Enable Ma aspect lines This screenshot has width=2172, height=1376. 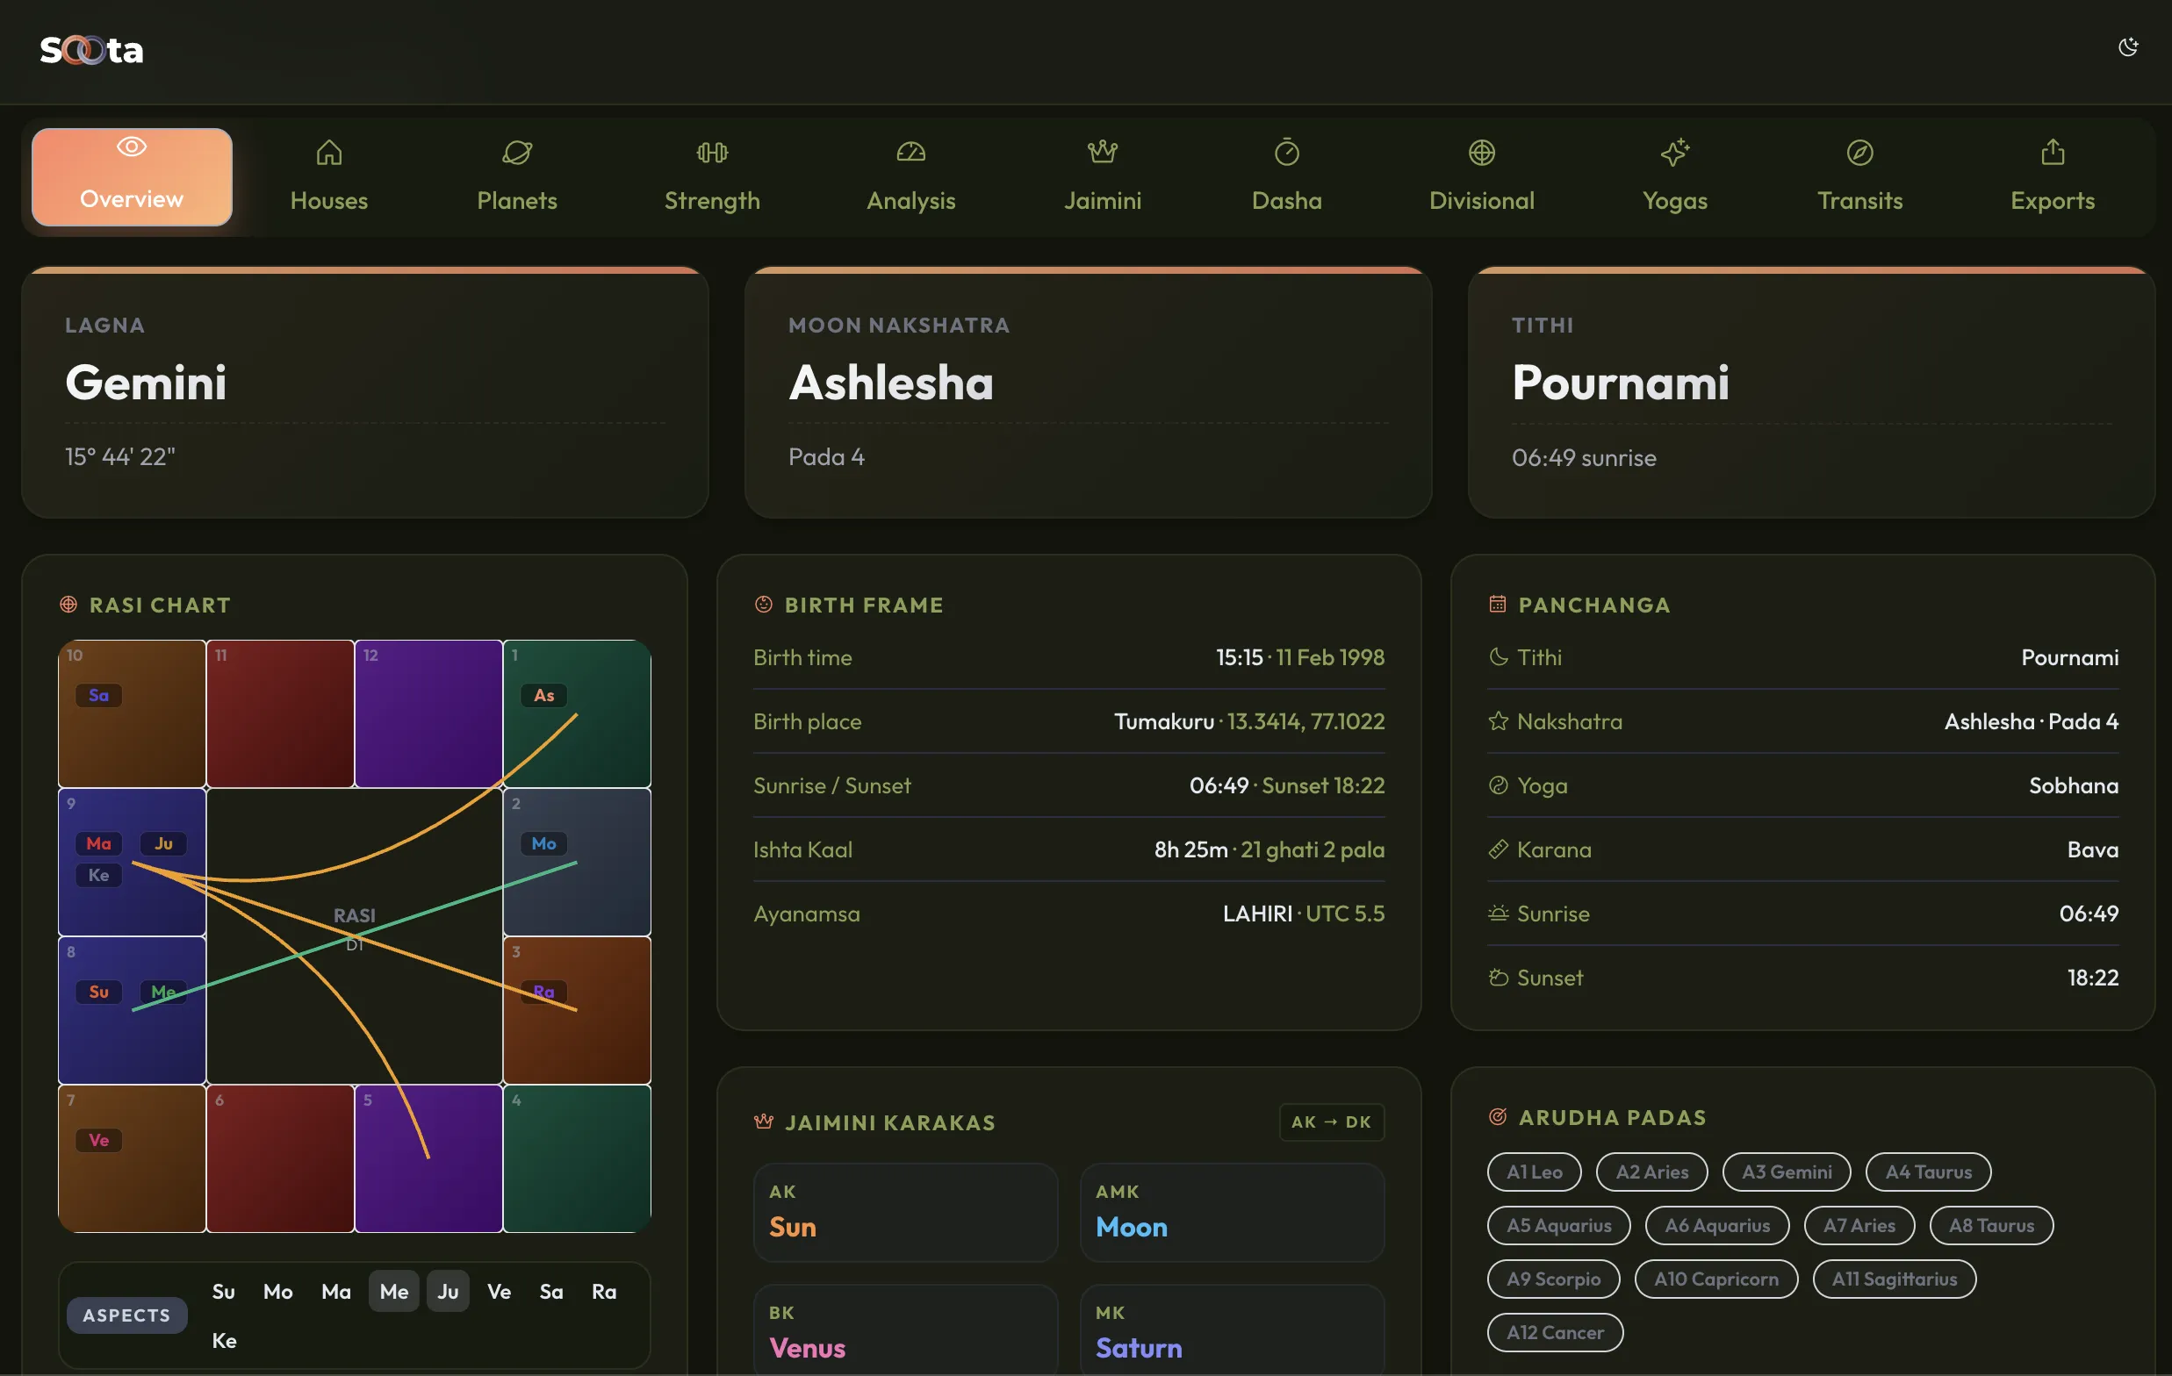335,1291
